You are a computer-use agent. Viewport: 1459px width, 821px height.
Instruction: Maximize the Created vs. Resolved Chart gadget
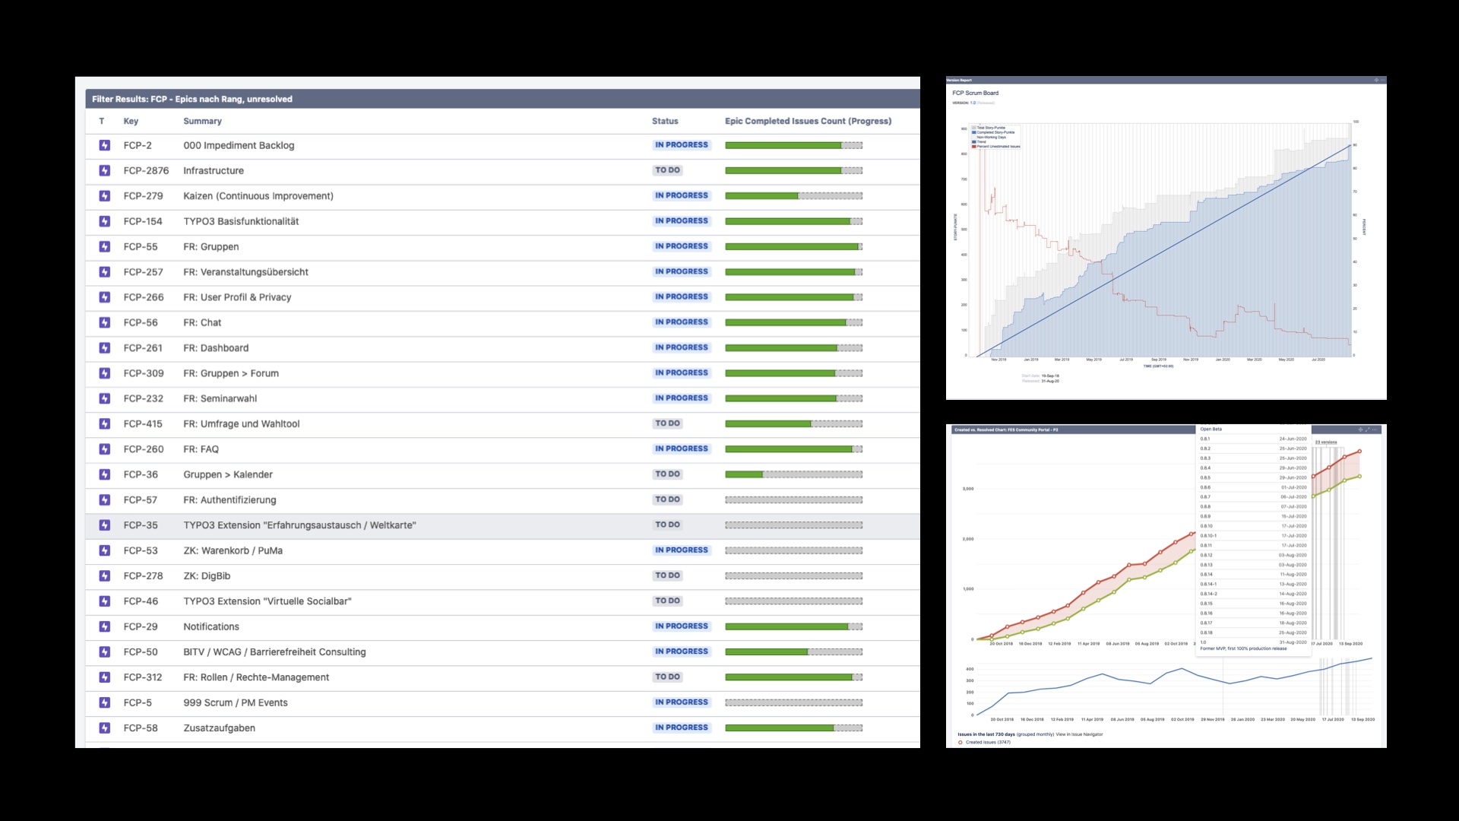(x=1367, y=430)
